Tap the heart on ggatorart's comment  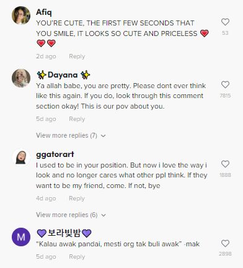(x=225, y=164)
